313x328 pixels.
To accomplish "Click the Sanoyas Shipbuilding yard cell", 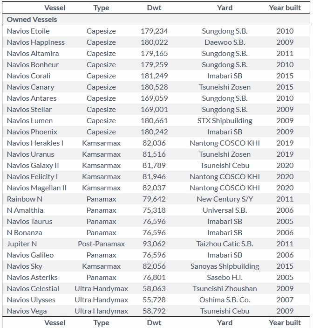I will pos(225,266).
